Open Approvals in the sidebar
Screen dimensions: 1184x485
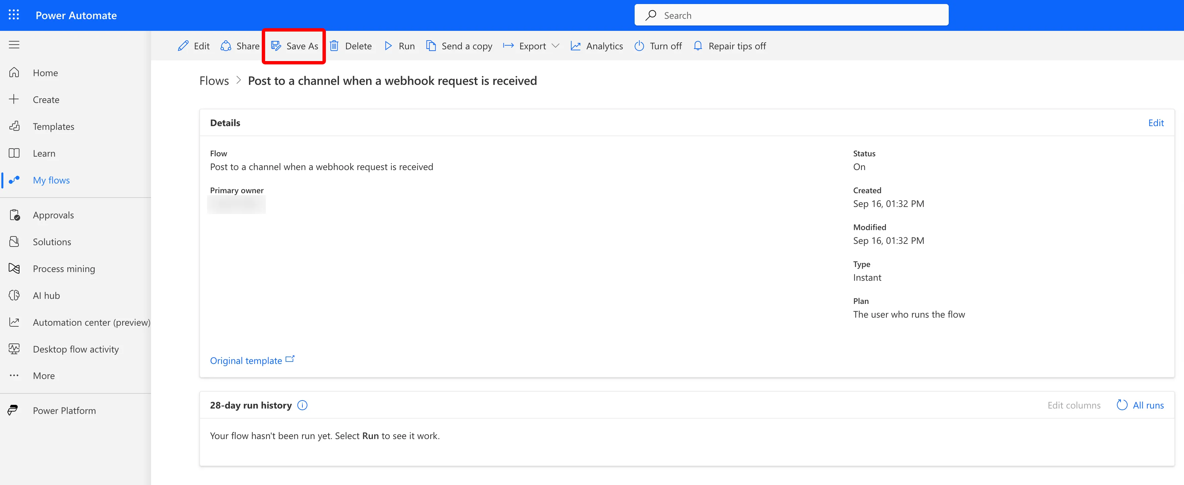coord(76,215)
